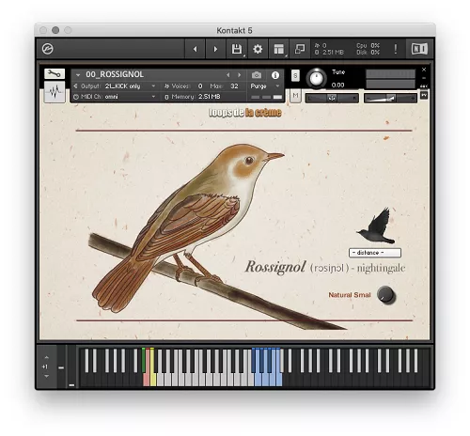
Task: Click the info icon in instrument header
Action: coord(275,75)
